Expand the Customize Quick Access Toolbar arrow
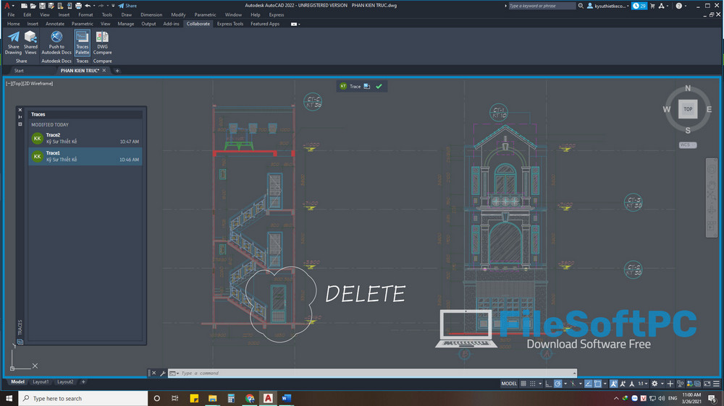Image resolution: width=724 pixels, height=406 pixels. point(113,6)
